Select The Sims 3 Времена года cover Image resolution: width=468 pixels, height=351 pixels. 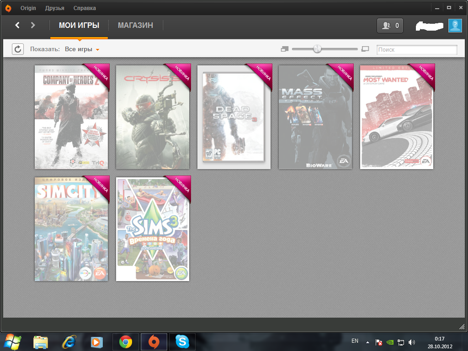point(153,229)
